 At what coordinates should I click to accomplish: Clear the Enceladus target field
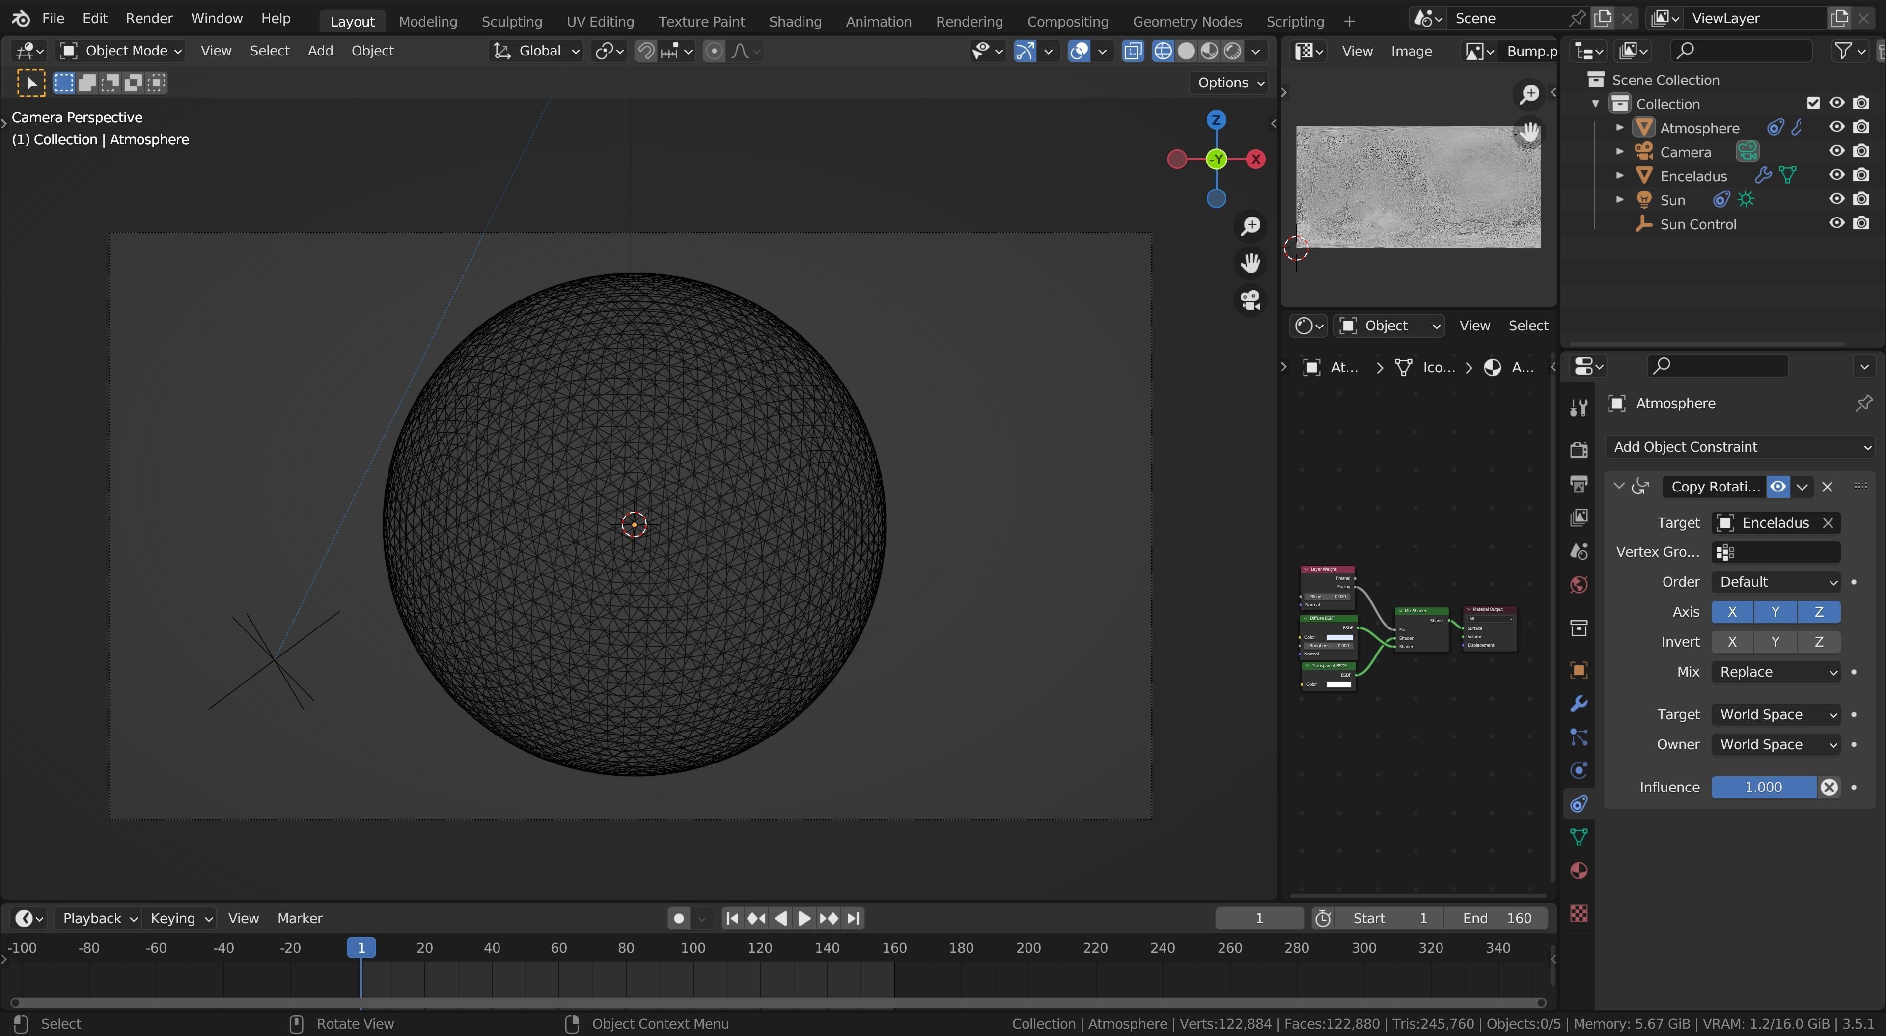pos(1828,523)
